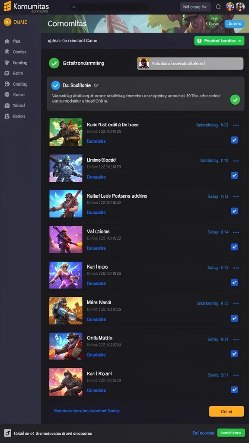Expand the Da Soalitonie chevron
The width and height of the screenshot is (249, 443).
(x=96, y=85)
